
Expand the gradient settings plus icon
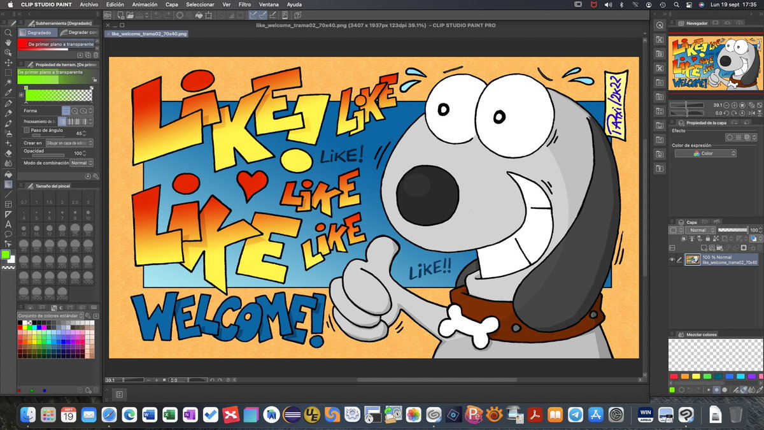21,95
